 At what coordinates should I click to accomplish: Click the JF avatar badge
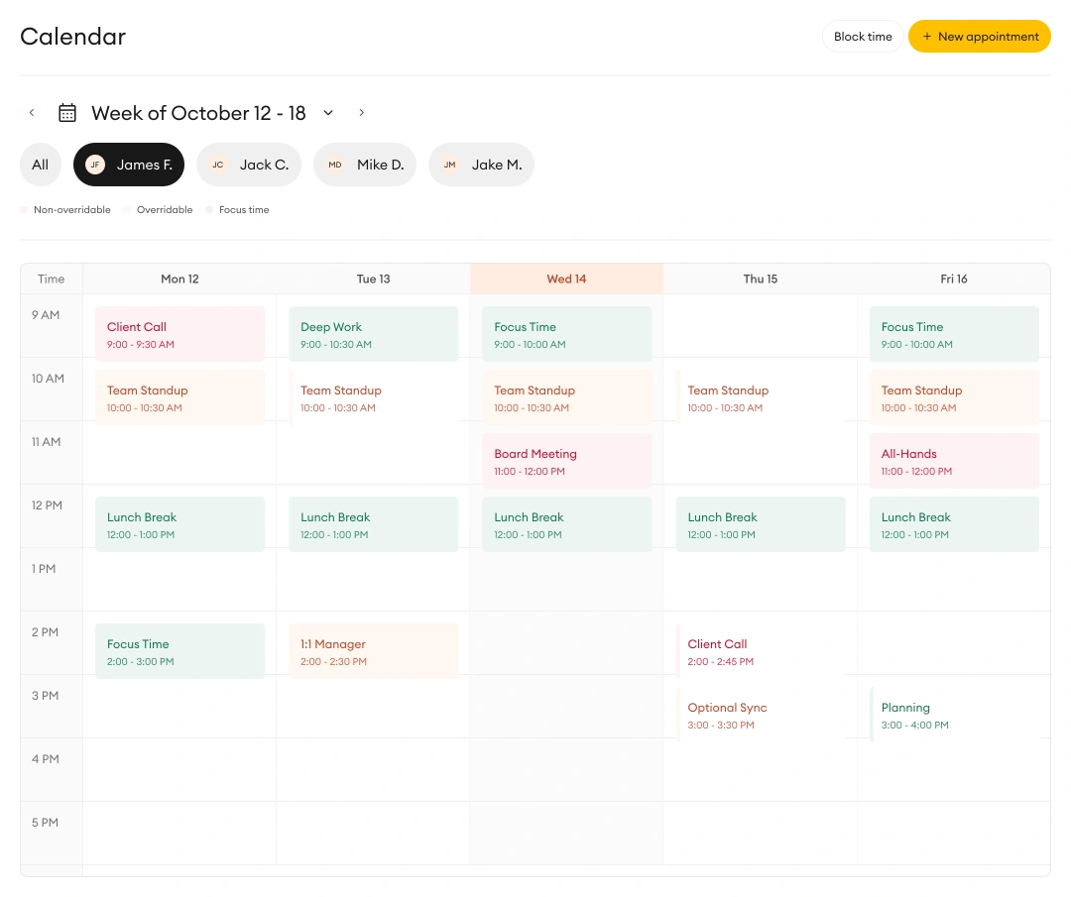[95, 165]
